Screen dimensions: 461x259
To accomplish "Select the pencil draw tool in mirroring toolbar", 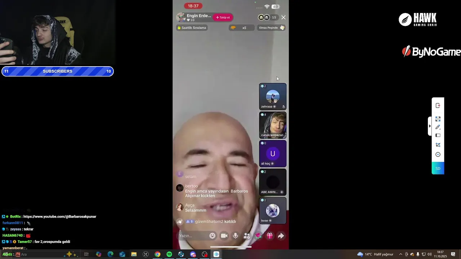I will (438, 127).
